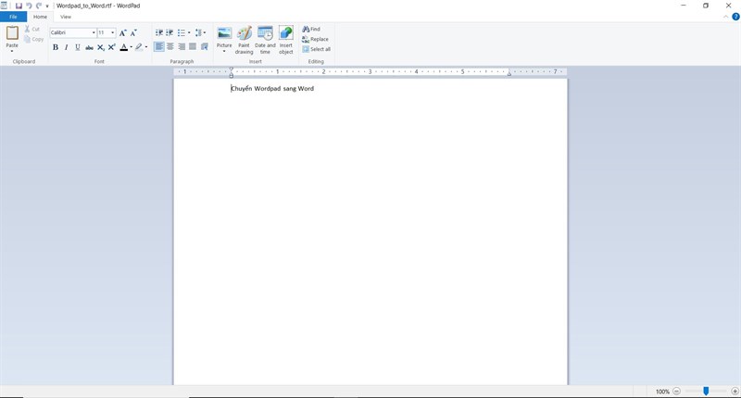Click the Find button
Viewport: 741px width, 398px height.
pos(311,29)
